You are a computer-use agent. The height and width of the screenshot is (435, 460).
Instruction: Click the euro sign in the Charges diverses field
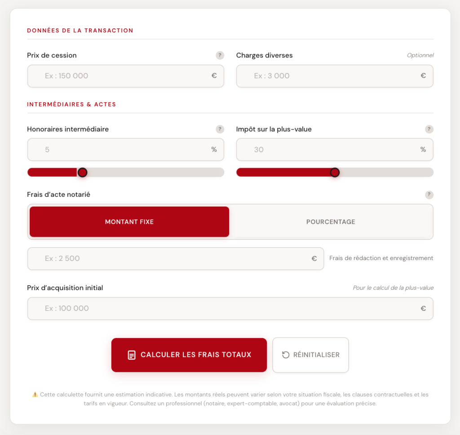tap(422, 76)
